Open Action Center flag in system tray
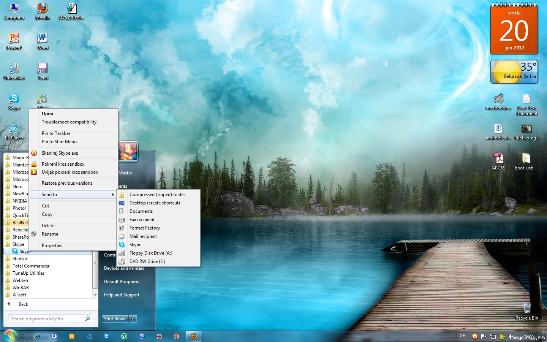 tap(484, 336)
